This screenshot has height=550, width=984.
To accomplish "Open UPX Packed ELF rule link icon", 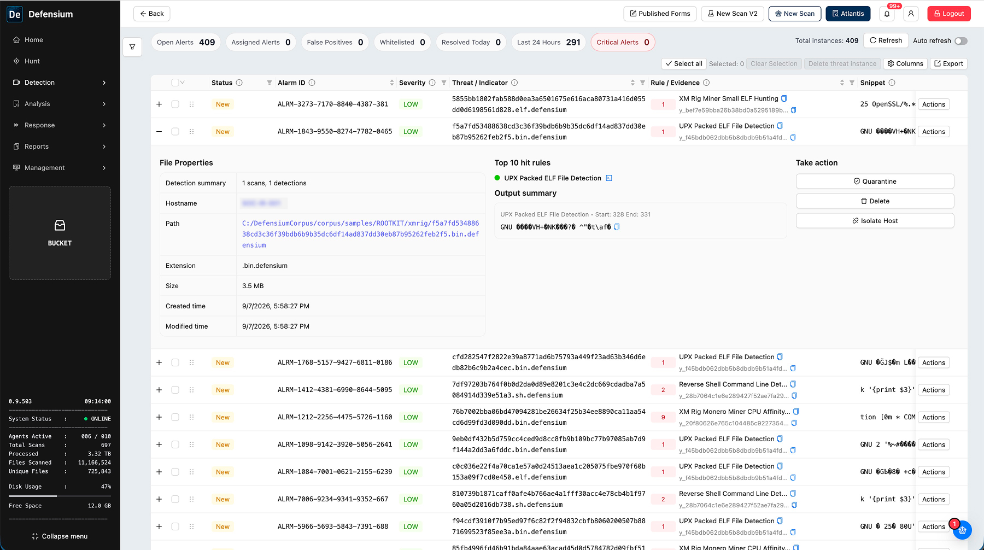I will [609, 178].
